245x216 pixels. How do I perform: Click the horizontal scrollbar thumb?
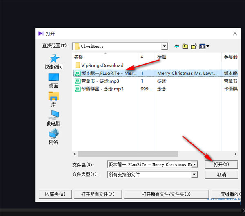coord(128,154)
